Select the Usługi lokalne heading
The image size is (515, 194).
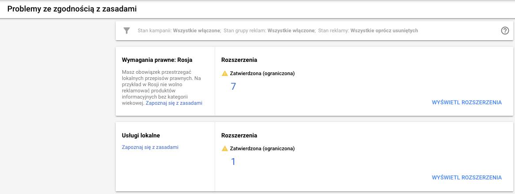click(141, 136)
